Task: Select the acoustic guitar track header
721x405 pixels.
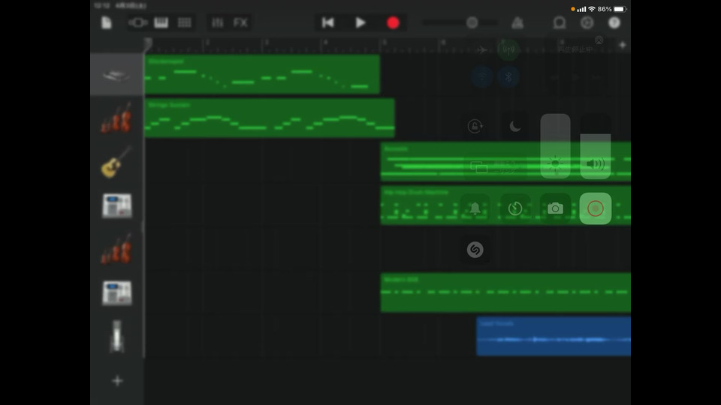Action: pos(117,162)
